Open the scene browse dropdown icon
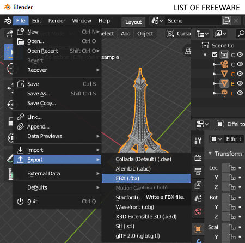 tap(157, 21)
